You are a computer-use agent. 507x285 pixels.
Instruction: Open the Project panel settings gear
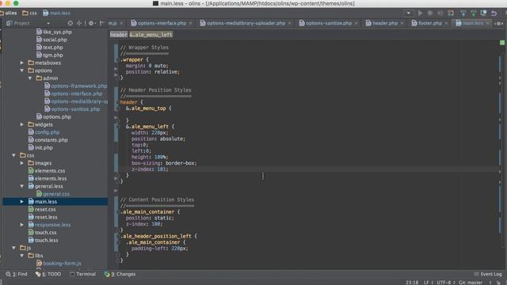point(92,23)
